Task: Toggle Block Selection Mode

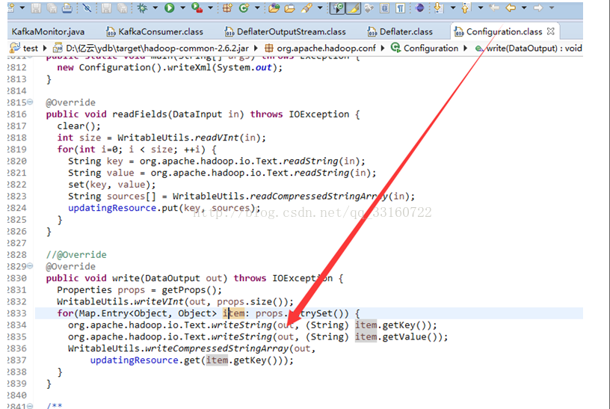Action: (x=384, y=7)
